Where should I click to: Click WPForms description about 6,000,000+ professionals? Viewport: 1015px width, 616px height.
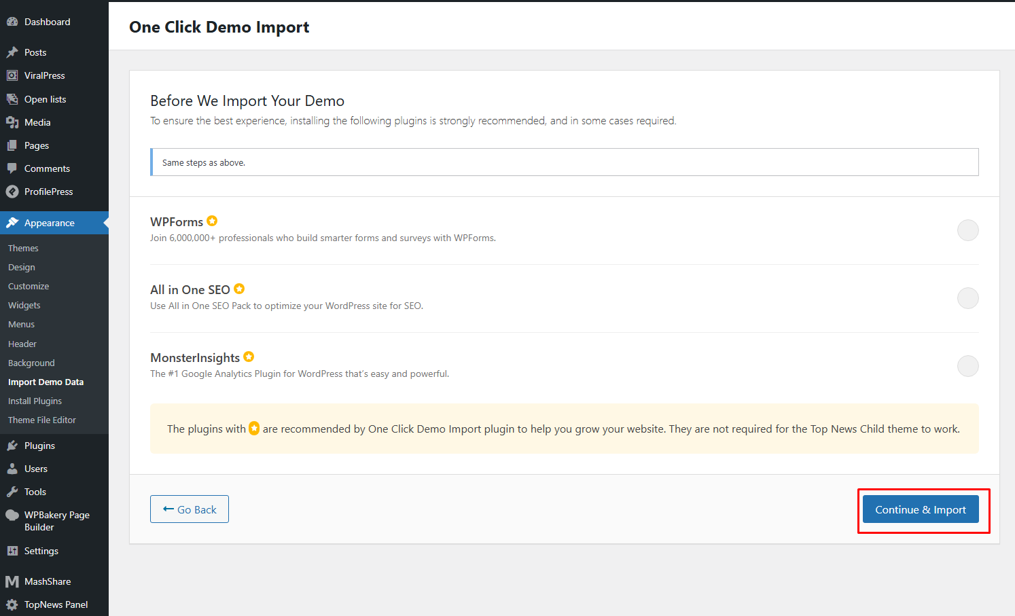323,238
